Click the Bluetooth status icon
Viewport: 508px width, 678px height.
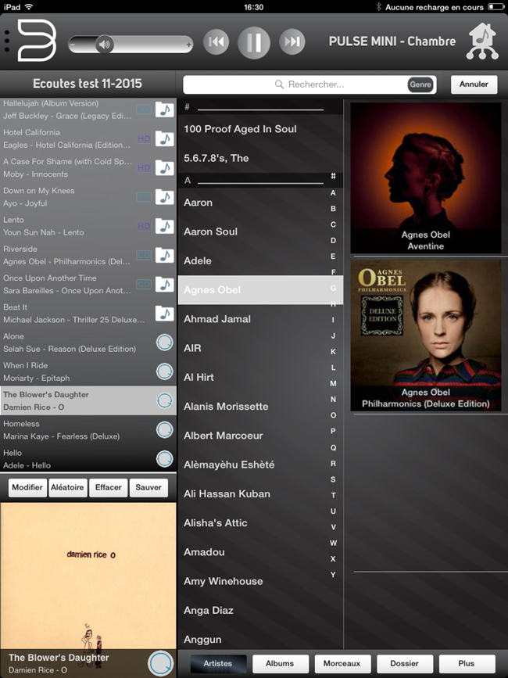[x=378, y=7]
